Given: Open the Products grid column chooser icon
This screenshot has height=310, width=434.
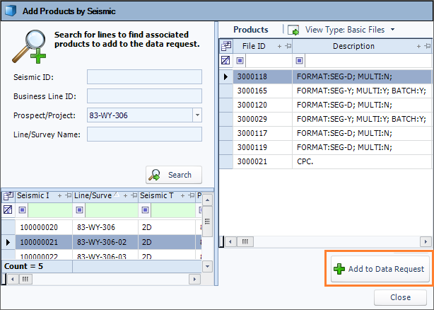Looking at the screenshot, I should (226, 46).
